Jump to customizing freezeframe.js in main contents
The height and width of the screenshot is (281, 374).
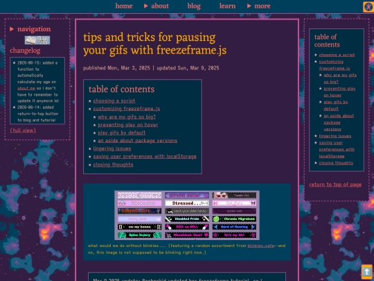pos(127,109)
